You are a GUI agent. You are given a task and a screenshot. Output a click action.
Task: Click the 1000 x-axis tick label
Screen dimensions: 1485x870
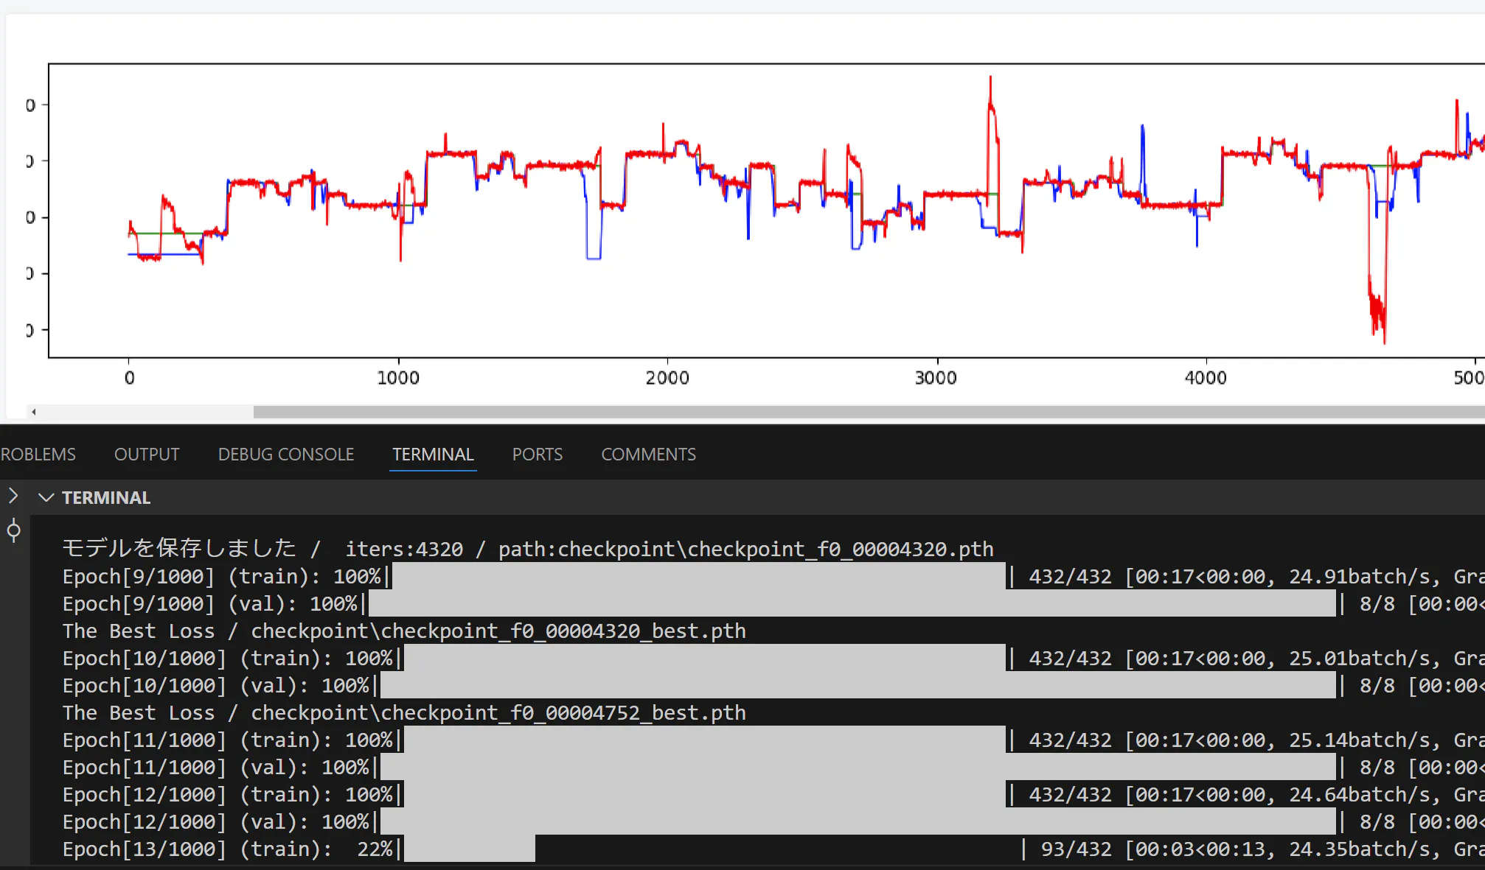(x=398, y=378)
